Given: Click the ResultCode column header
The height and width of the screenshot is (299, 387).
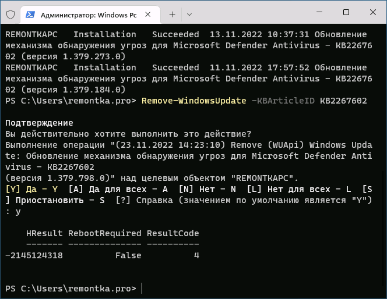Looking at the screenshot, I should tap(173, 233).
